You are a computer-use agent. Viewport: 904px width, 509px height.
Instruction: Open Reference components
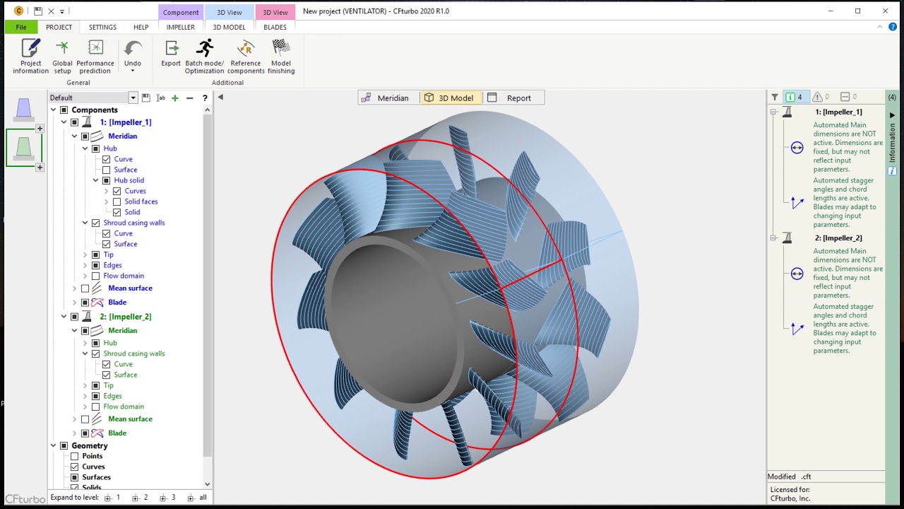(x=246, y=57)
